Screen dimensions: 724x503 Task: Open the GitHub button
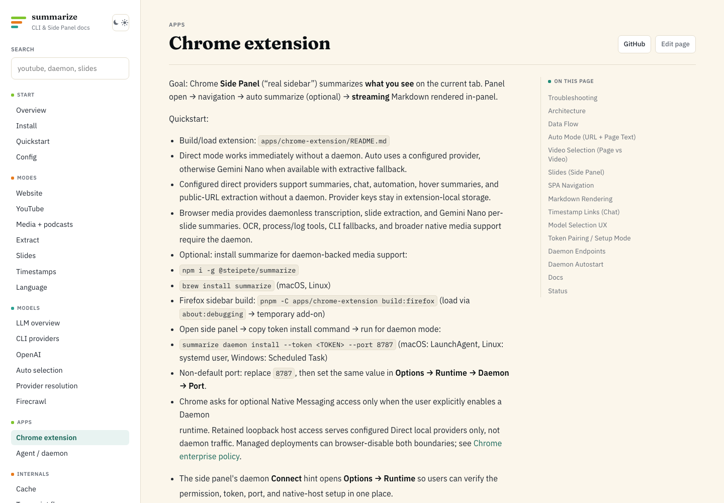(x=635, y=44)
